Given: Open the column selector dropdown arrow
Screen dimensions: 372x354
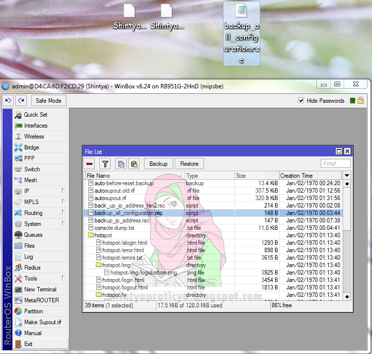Looking at the screenshot, I should [347, 176].
